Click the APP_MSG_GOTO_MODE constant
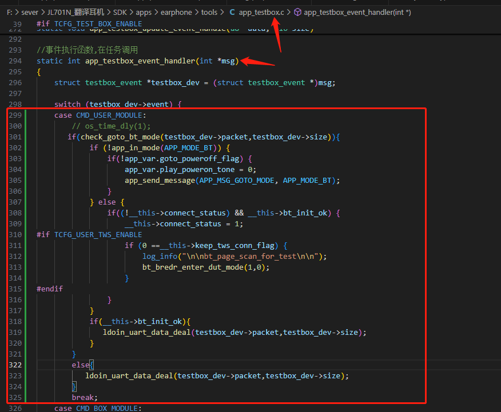 coord(237,181)
